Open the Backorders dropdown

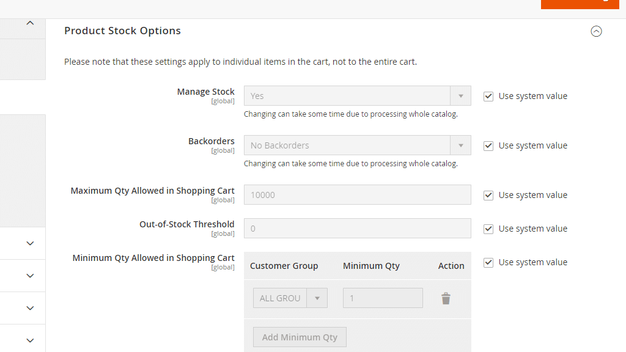[357, 145]
